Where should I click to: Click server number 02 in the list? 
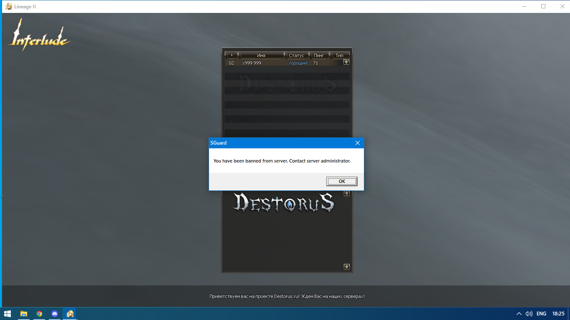231,63
